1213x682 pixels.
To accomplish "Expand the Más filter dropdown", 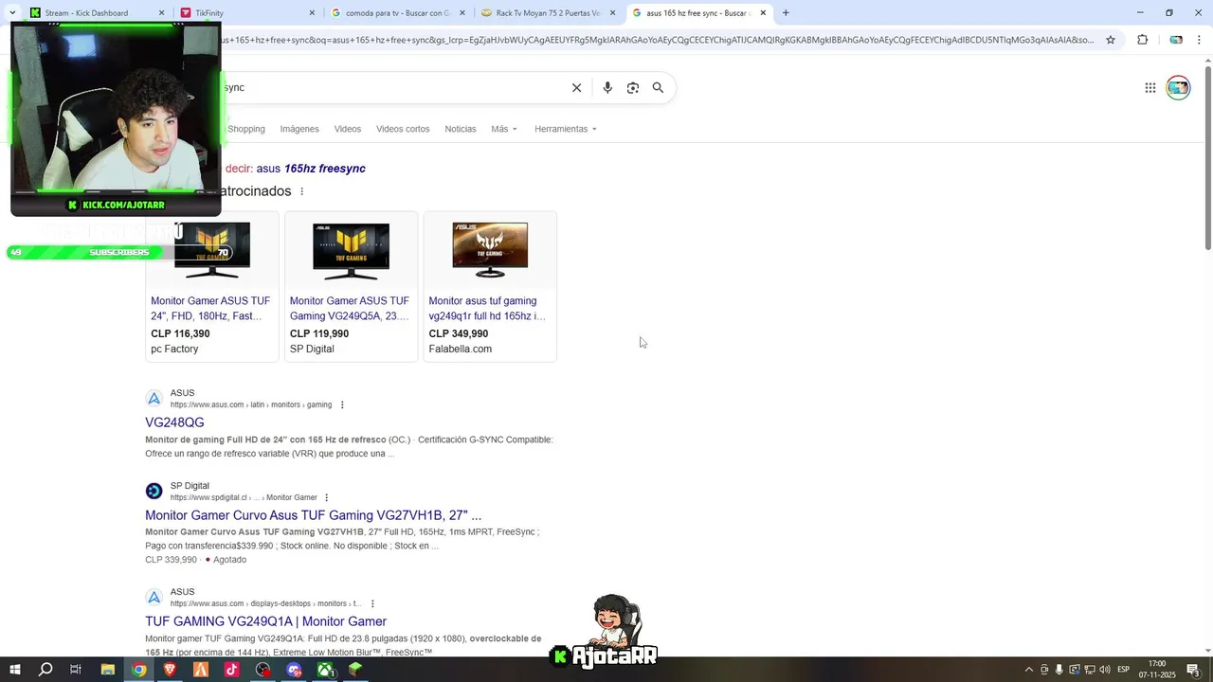I will (x=504, y=129).
